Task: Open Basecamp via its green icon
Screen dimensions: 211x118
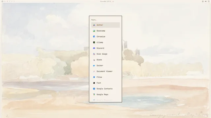Action: point(94,31)
